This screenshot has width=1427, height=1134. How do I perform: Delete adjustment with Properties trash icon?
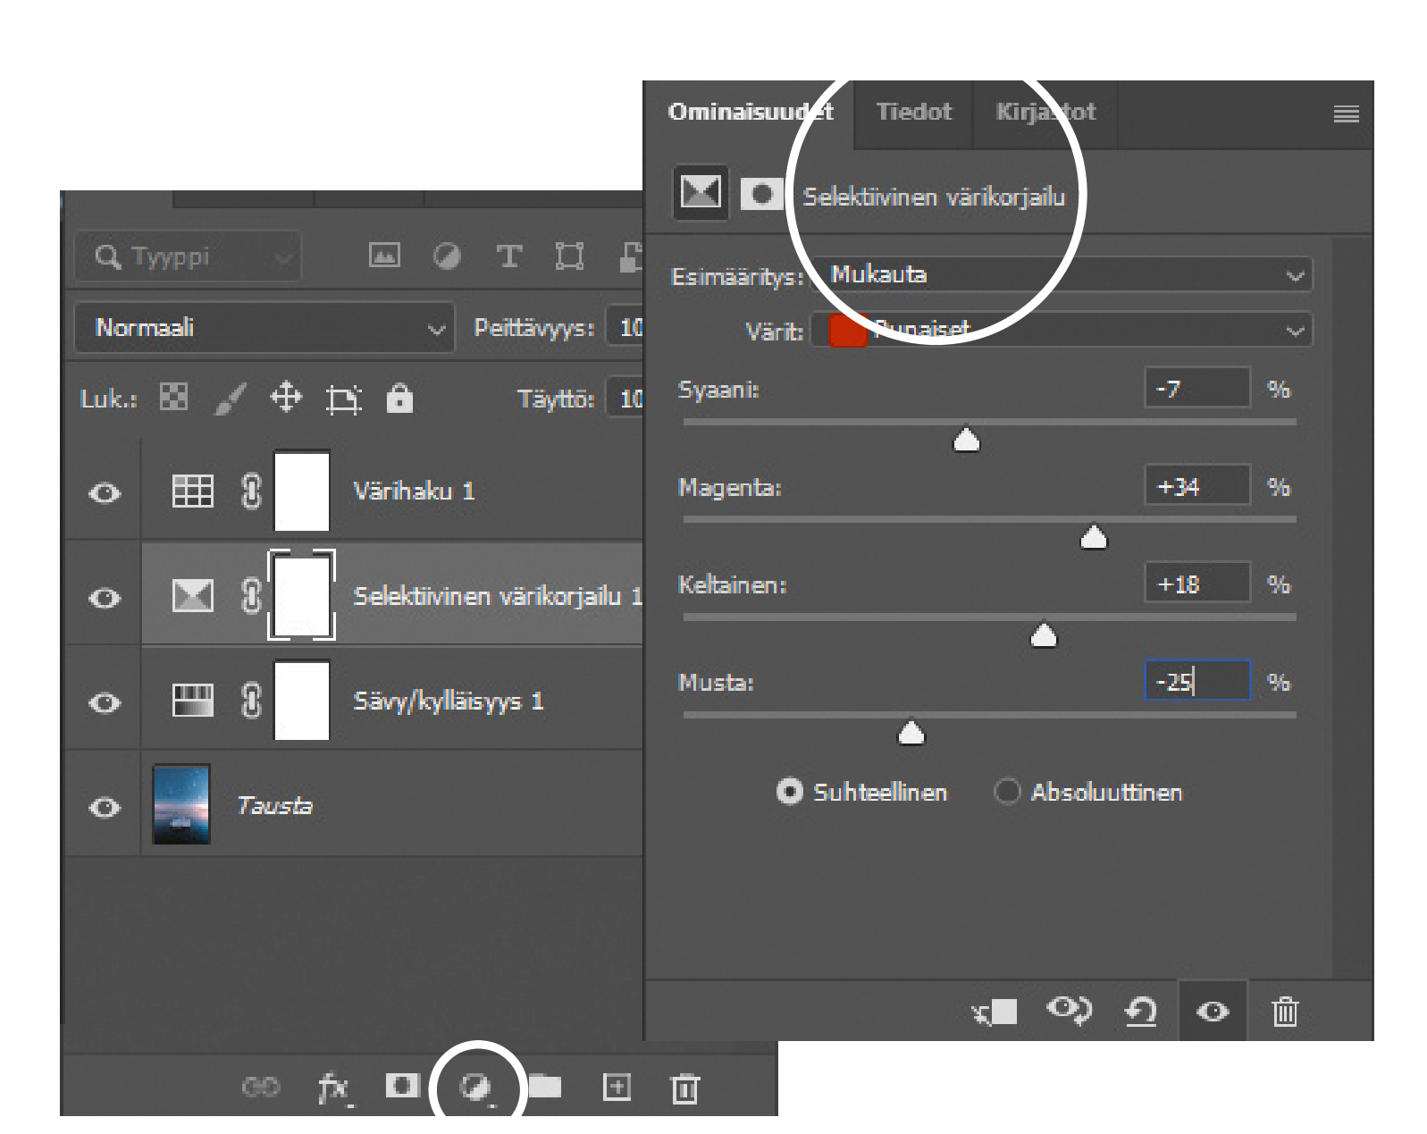(1284, 1012)
